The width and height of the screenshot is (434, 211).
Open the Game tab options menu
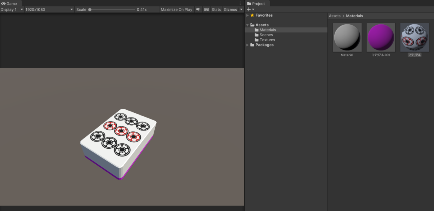[x=240, y=3]
